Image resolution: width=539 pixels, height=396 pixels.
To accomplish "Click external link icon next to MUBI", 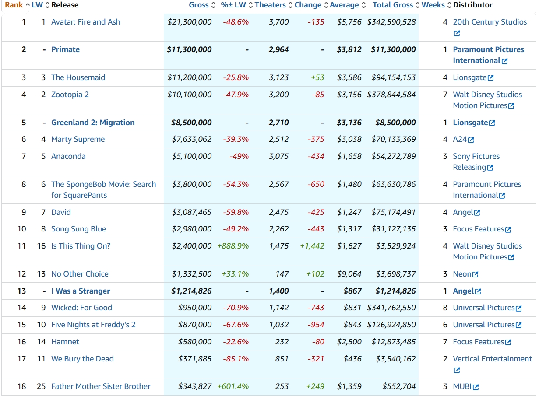I will pos(476,387).
